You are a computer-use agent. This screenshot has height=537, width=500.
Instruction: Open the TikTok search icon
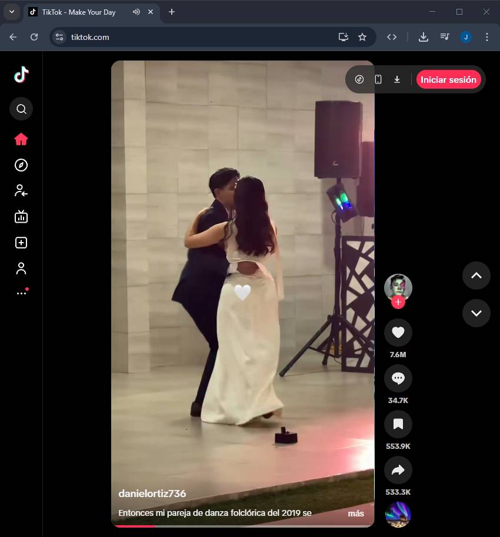pyautogui.click(x=21, y=109)
